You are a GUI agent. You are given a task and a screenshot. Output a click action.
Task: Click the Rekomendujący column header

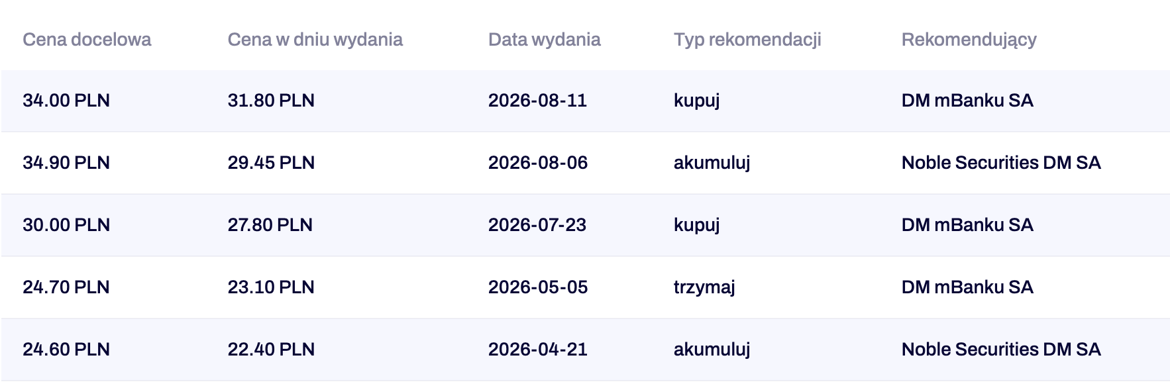click(x=969, y=40)
